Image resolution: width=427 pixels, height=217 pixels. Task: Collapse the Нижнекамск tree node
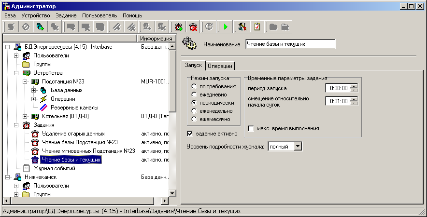[8, 177]
